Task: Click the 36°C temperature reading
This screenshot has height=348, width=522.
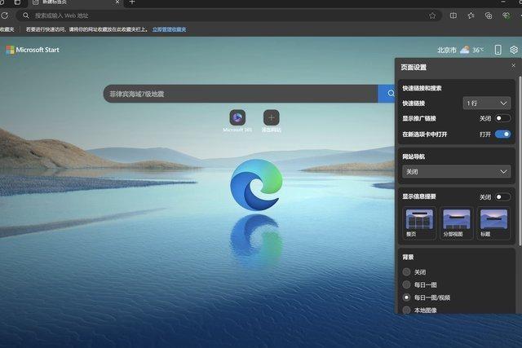Action: tap(478, 50)
